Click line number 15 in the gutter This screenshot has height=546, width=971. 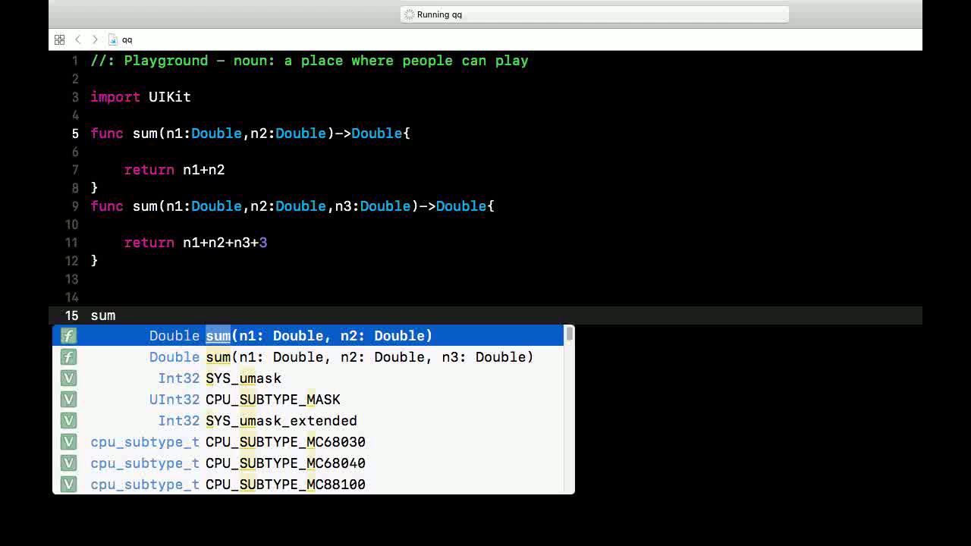click(x=71, y=315)
